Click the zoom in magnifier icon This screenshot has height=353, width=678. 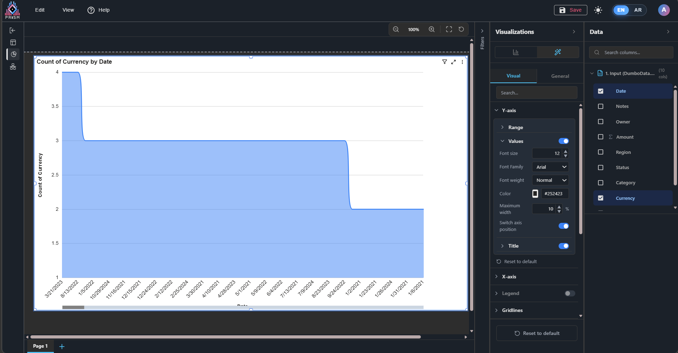tap(431, 29)
